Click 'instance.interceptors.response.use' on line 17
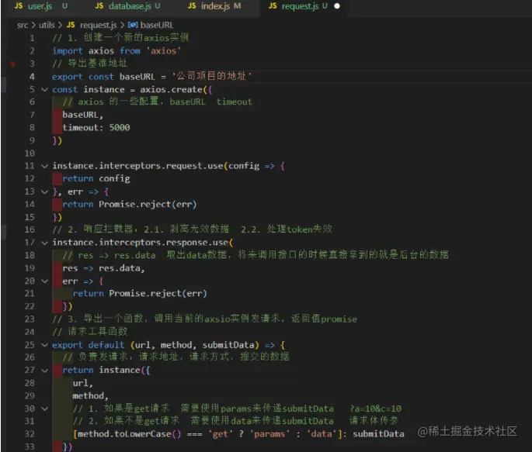The width and height of the screenshot is (532, 452). 141,243
